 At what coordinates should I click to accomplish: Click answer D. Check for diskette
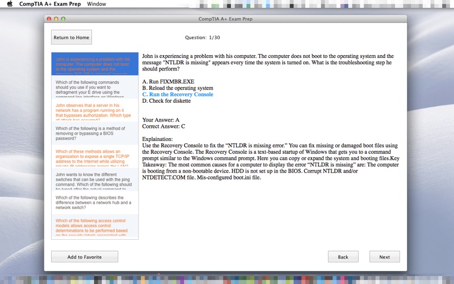point(166,101)
